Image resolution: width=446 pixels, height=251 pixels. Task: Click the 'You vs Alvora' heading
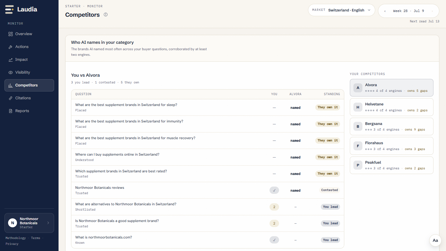pyautogui.click(x=85, y=75)
